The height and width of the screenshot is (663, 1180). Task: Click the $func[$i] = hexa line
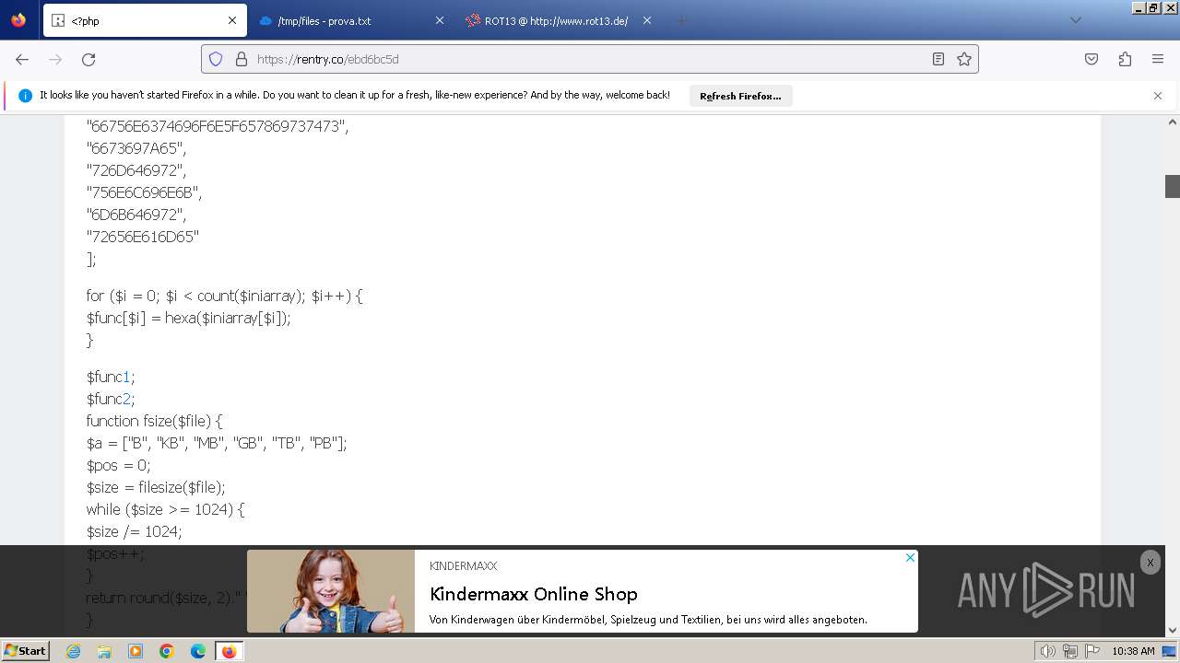tap(189, 318)
